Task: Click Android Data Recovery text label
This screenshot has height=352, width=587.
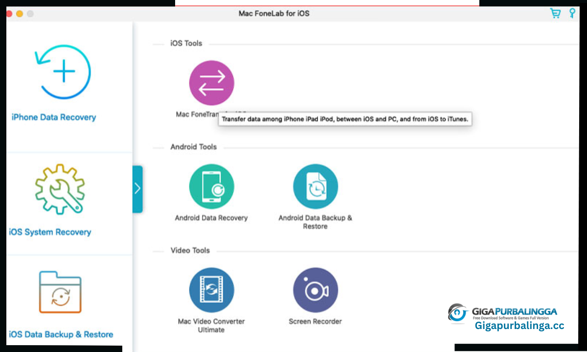Action: click(x=211, y=218)
